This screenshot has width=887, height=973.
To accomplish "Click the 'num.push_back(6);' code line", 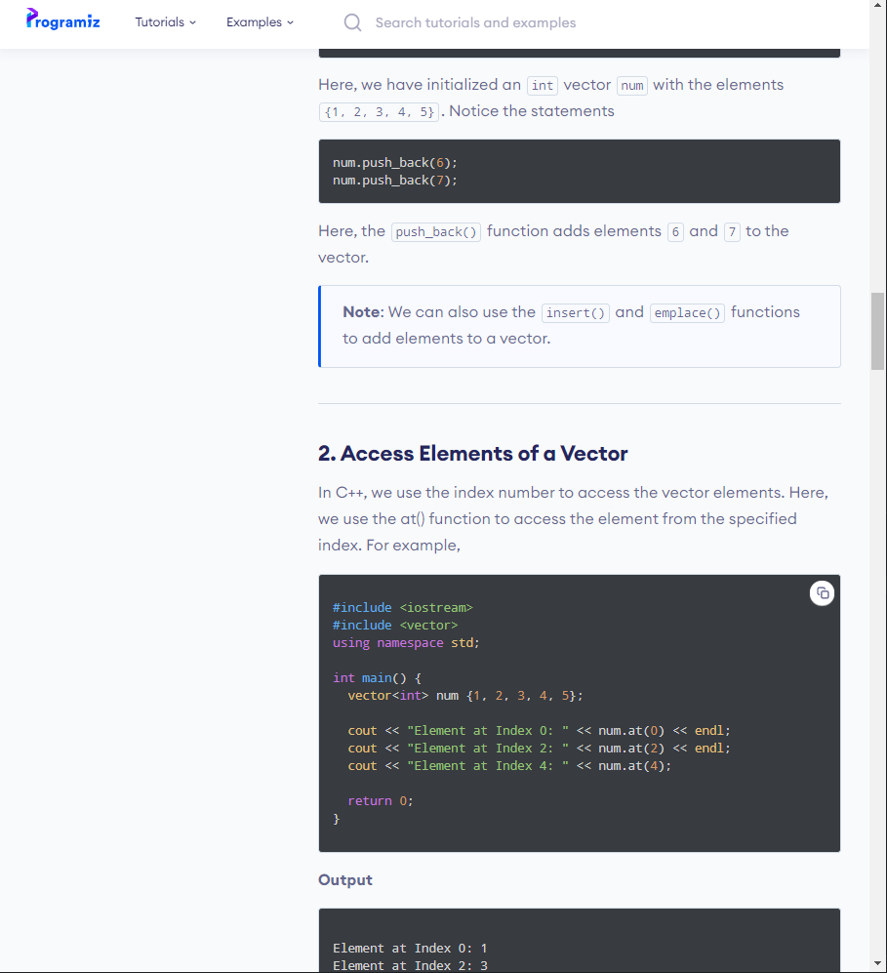I will pos(394,163).
